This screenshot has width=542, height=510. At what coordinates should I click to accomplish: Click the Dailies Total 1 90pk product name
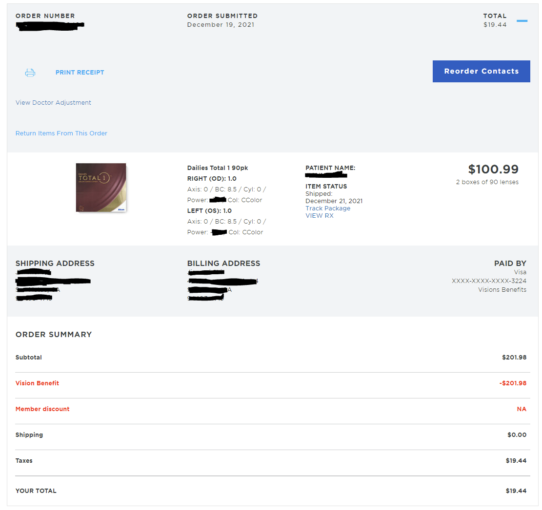[218, 168]
